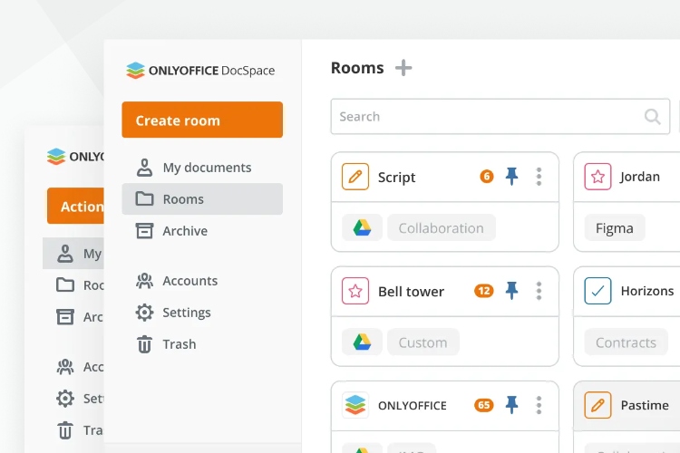Click ONLYOFFICE room logo icon
The image size is (680, 453).
(355, 405)
